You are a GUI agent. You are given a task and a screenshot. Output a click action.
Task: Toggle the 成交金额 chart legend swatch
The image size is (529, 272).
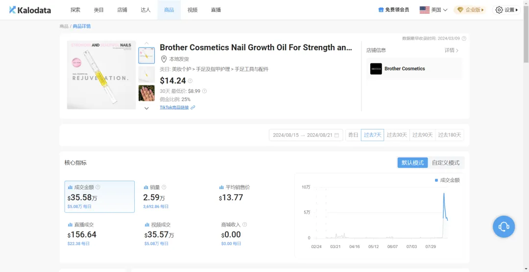coord(436,180)
